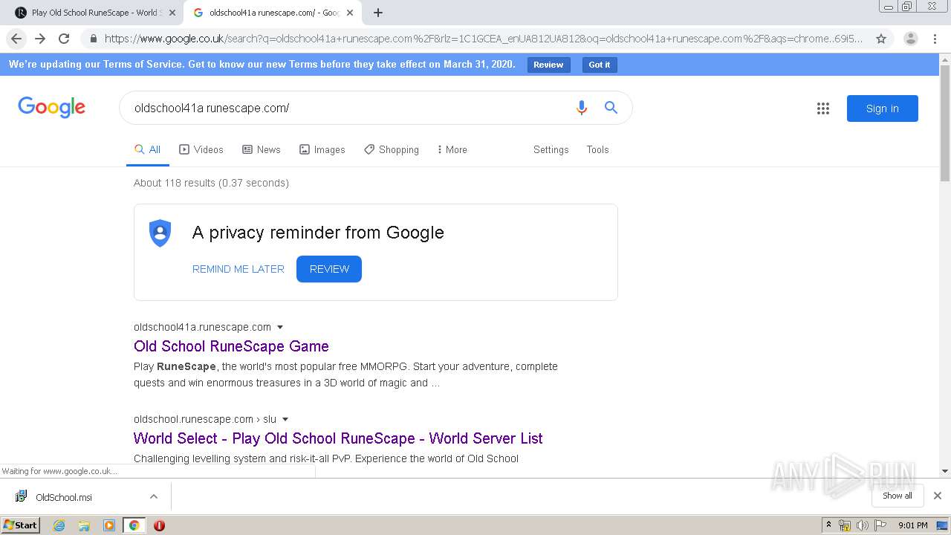Viewport: 951px width, 535px height.
Task: Switch to Videos results tab
Action: coord(201,149)
